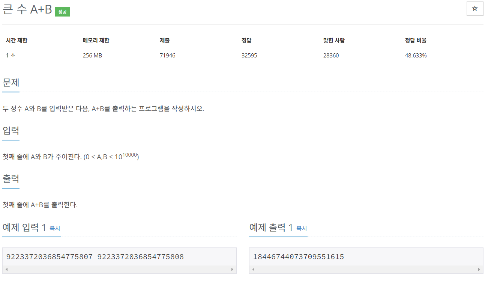
Task: Click the solved users count 28360
Action: (x=331, y=56)
